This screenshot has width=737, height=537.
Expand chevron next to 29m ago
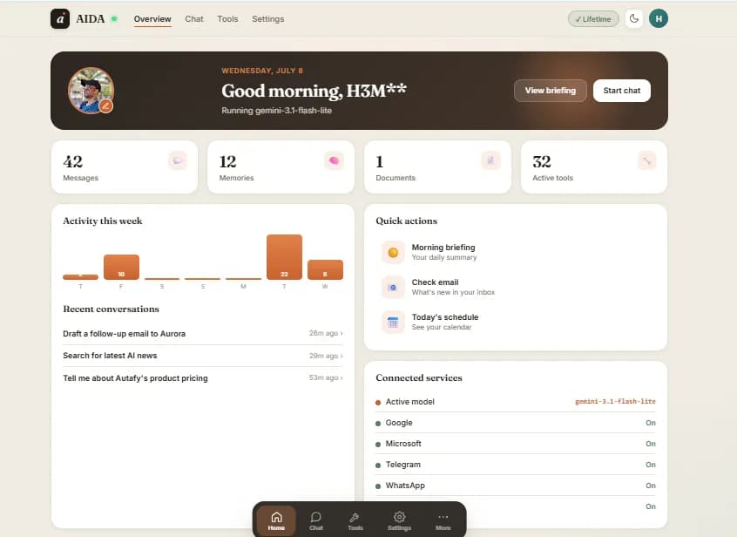point(341,356)
